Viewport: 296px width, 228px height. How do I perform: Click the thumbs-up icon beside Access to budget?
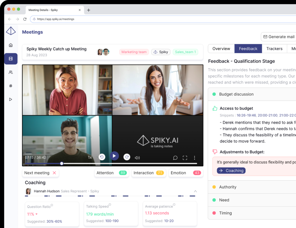tap(215, 108)
